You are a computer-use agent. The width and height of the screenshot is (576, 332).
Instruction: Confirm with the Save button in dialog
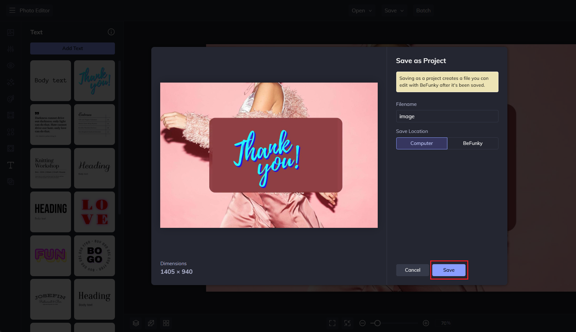tap(449, 270)
